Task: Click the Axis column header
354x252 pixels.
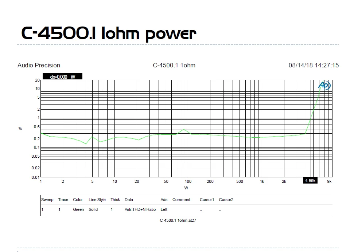Action: tap(164, 200)
